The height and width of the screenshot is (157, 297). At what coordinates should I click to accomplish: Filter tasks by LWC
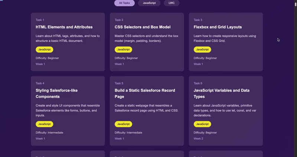click(172, 3)
